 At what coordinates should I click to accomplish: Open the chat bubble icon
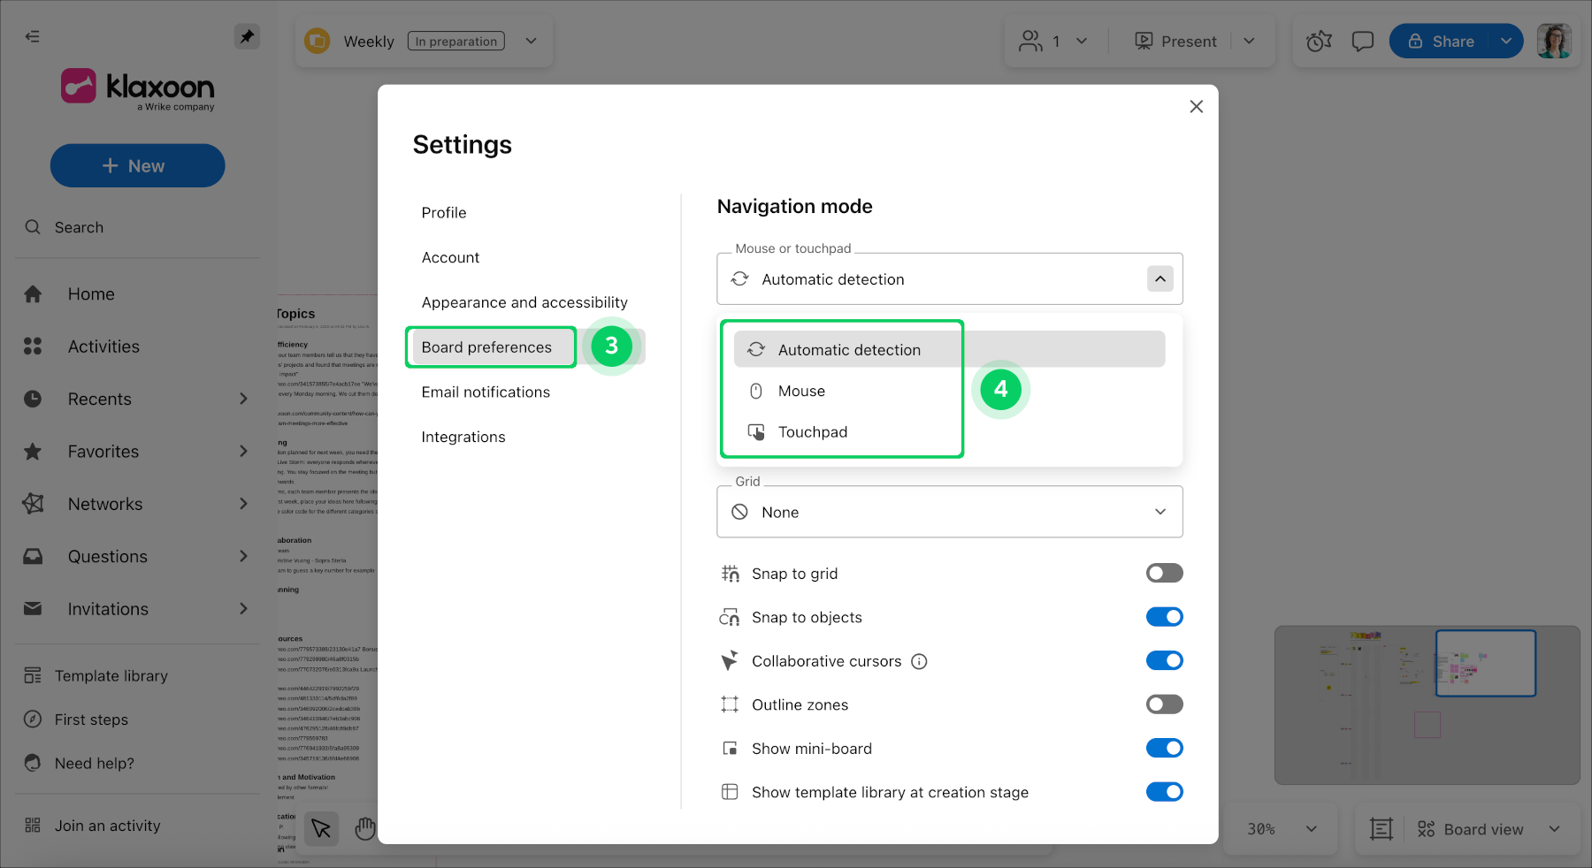pyautogui.click(x=1362, y=41)
